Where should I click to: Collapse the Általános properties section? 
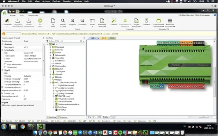tap(3, 44)
